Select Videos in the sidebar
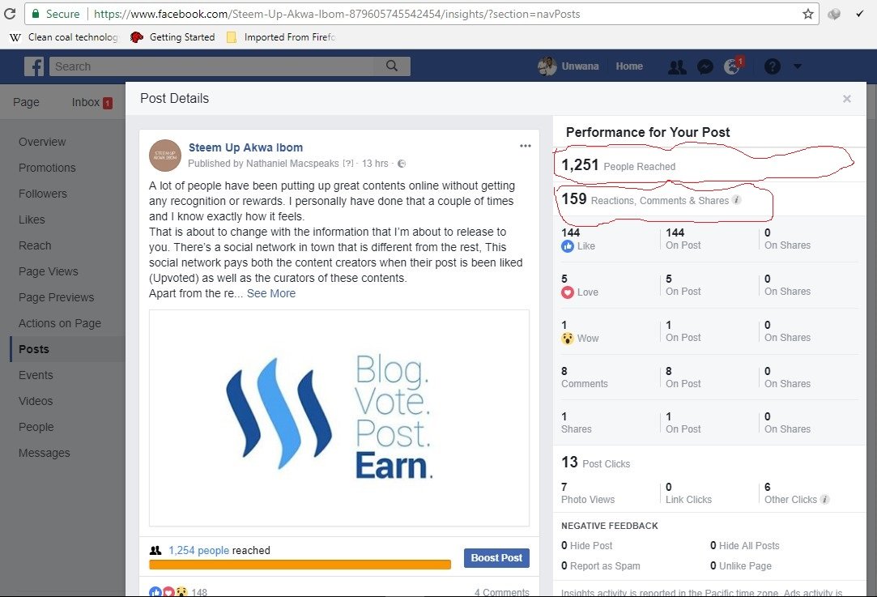 coord(36,401)
